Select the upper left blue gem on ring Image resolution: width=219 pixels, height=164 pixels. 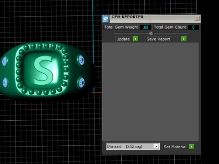[x=5, y=61]
